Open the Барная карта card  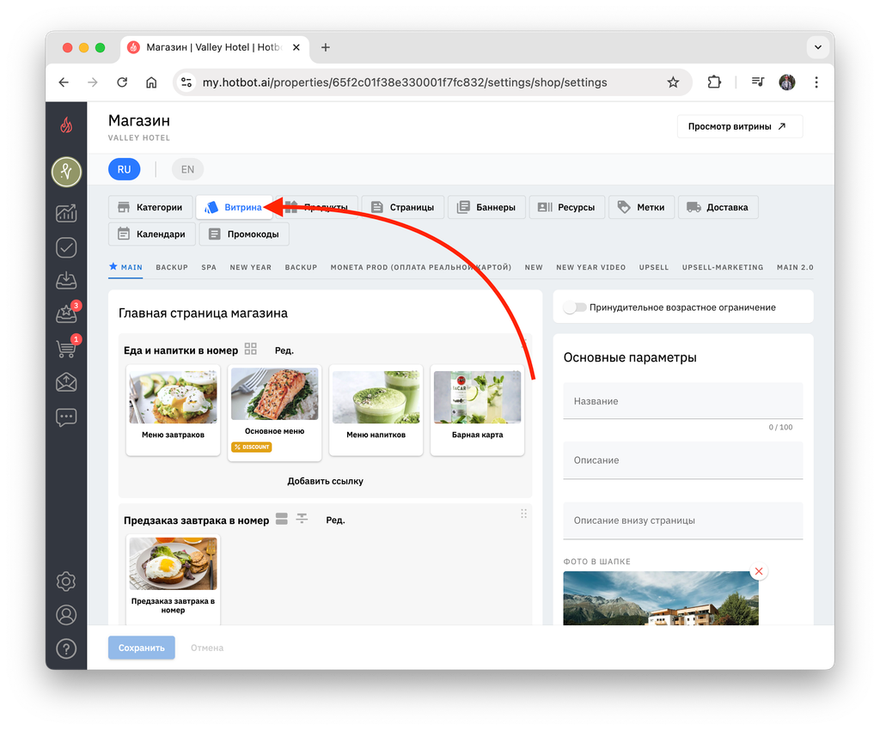[477, 411]
